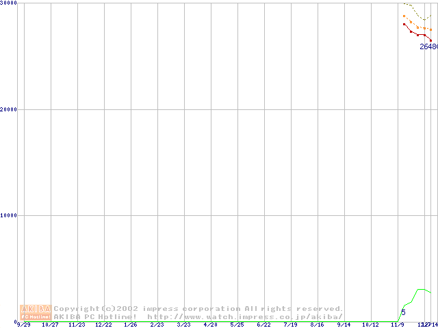The height and width of the screenshot is (328, 438).
Task: Click the 12/22 date on the x-axis
Action: [103, 325]
